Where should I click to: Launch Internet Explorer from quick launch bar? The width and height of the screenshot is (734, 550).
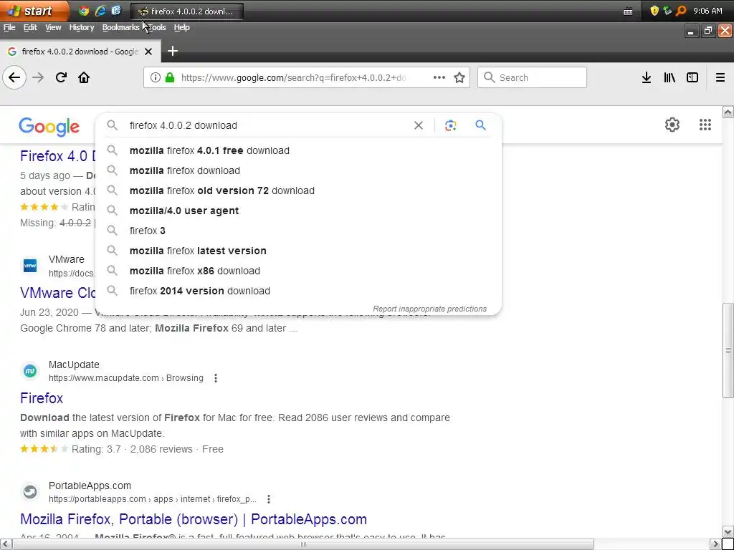[100, 11]
